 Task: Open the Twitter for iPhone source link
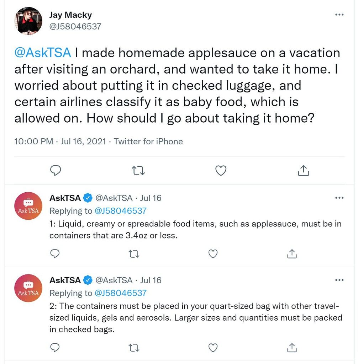coord(148,141)
